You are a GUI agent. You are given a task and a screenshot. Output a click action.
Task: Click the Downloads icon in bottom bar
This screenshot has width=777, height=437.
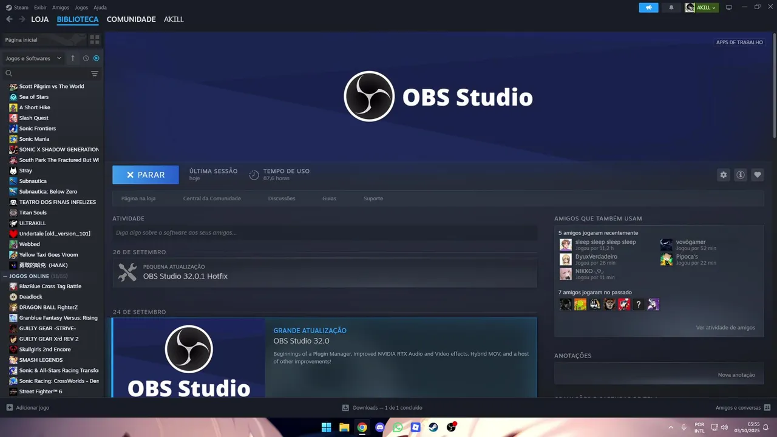pos(345,408)
